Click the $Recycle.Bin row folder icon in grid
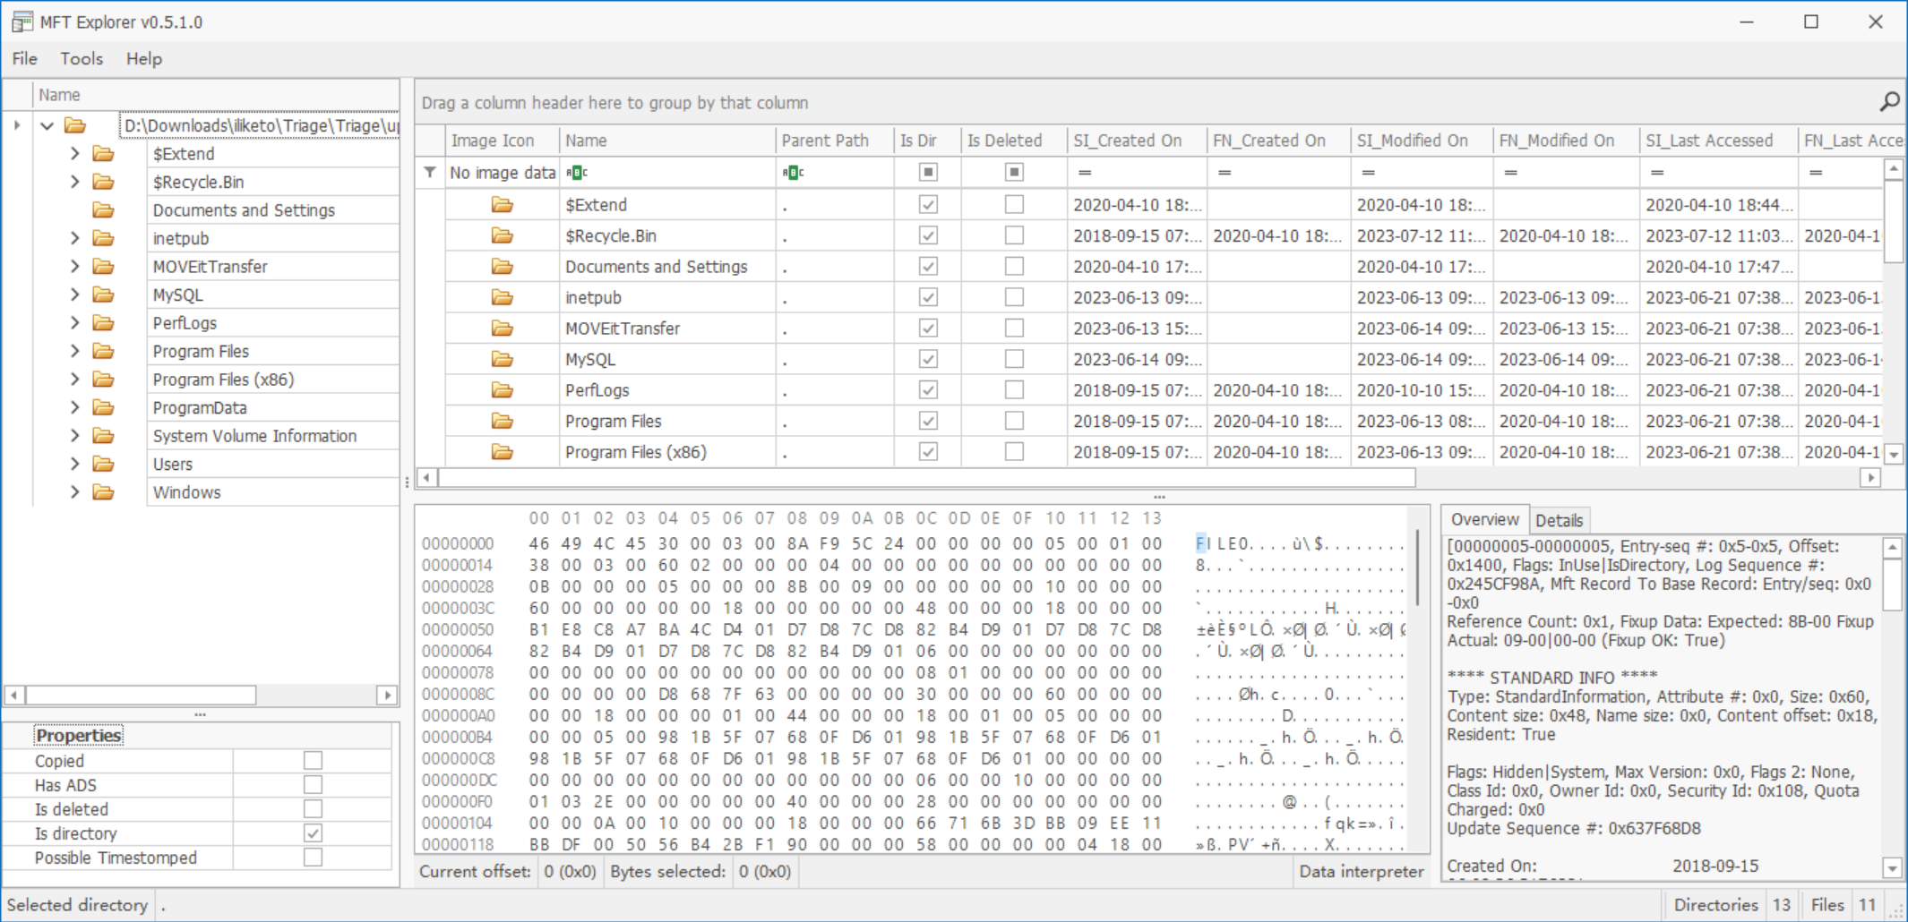The width and height of the screenshot is (1908, 922). (x=503, y=235)
